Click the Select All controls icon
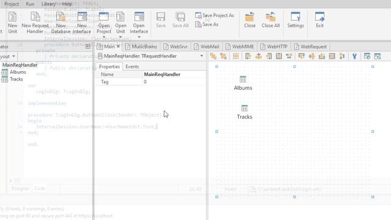Viewport: 391px width, 220px height. [236, 56]
